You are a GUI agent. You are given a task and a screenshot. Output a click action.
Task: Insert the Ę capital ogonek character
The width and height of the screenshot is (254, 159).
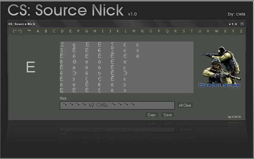61,90
